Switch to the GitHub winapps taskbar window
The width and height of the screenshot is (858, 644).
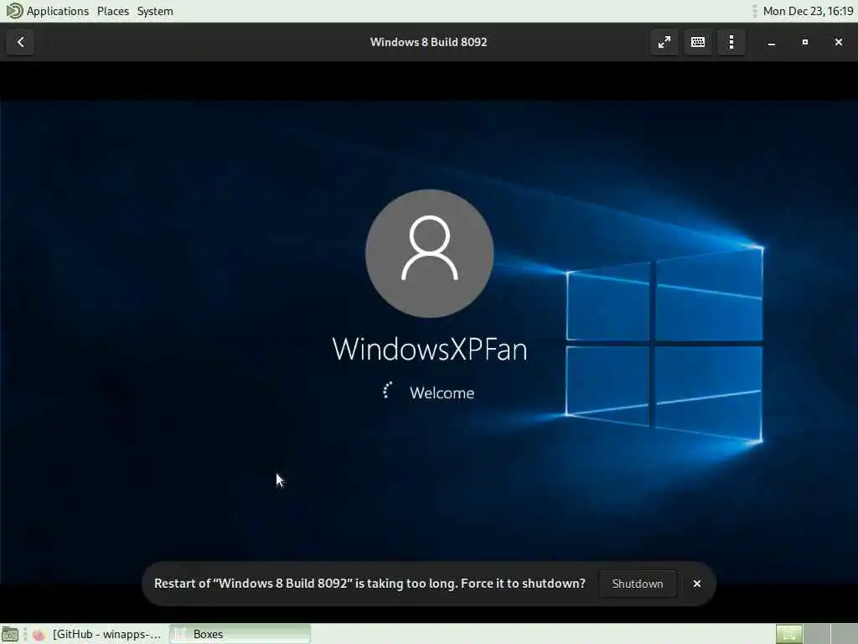[x=96, y=634]
